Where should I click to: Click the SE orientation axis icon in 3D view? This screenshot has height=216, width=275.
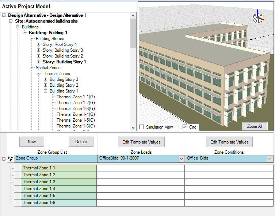[258, 16]
